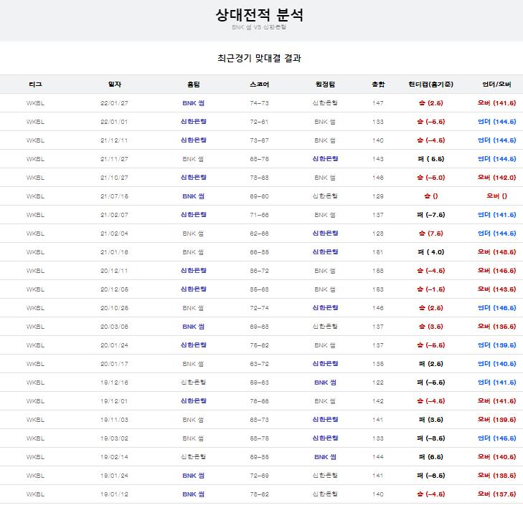The width and height of the screenshot is (523, 505).
Task: Select the date cell '21/02/07'
Action: tap(114, 215)
